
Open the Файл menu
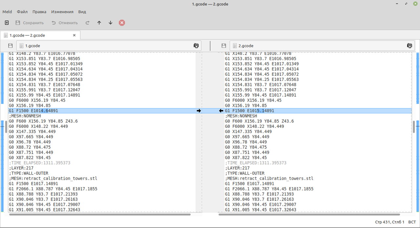tap(22, 11)
